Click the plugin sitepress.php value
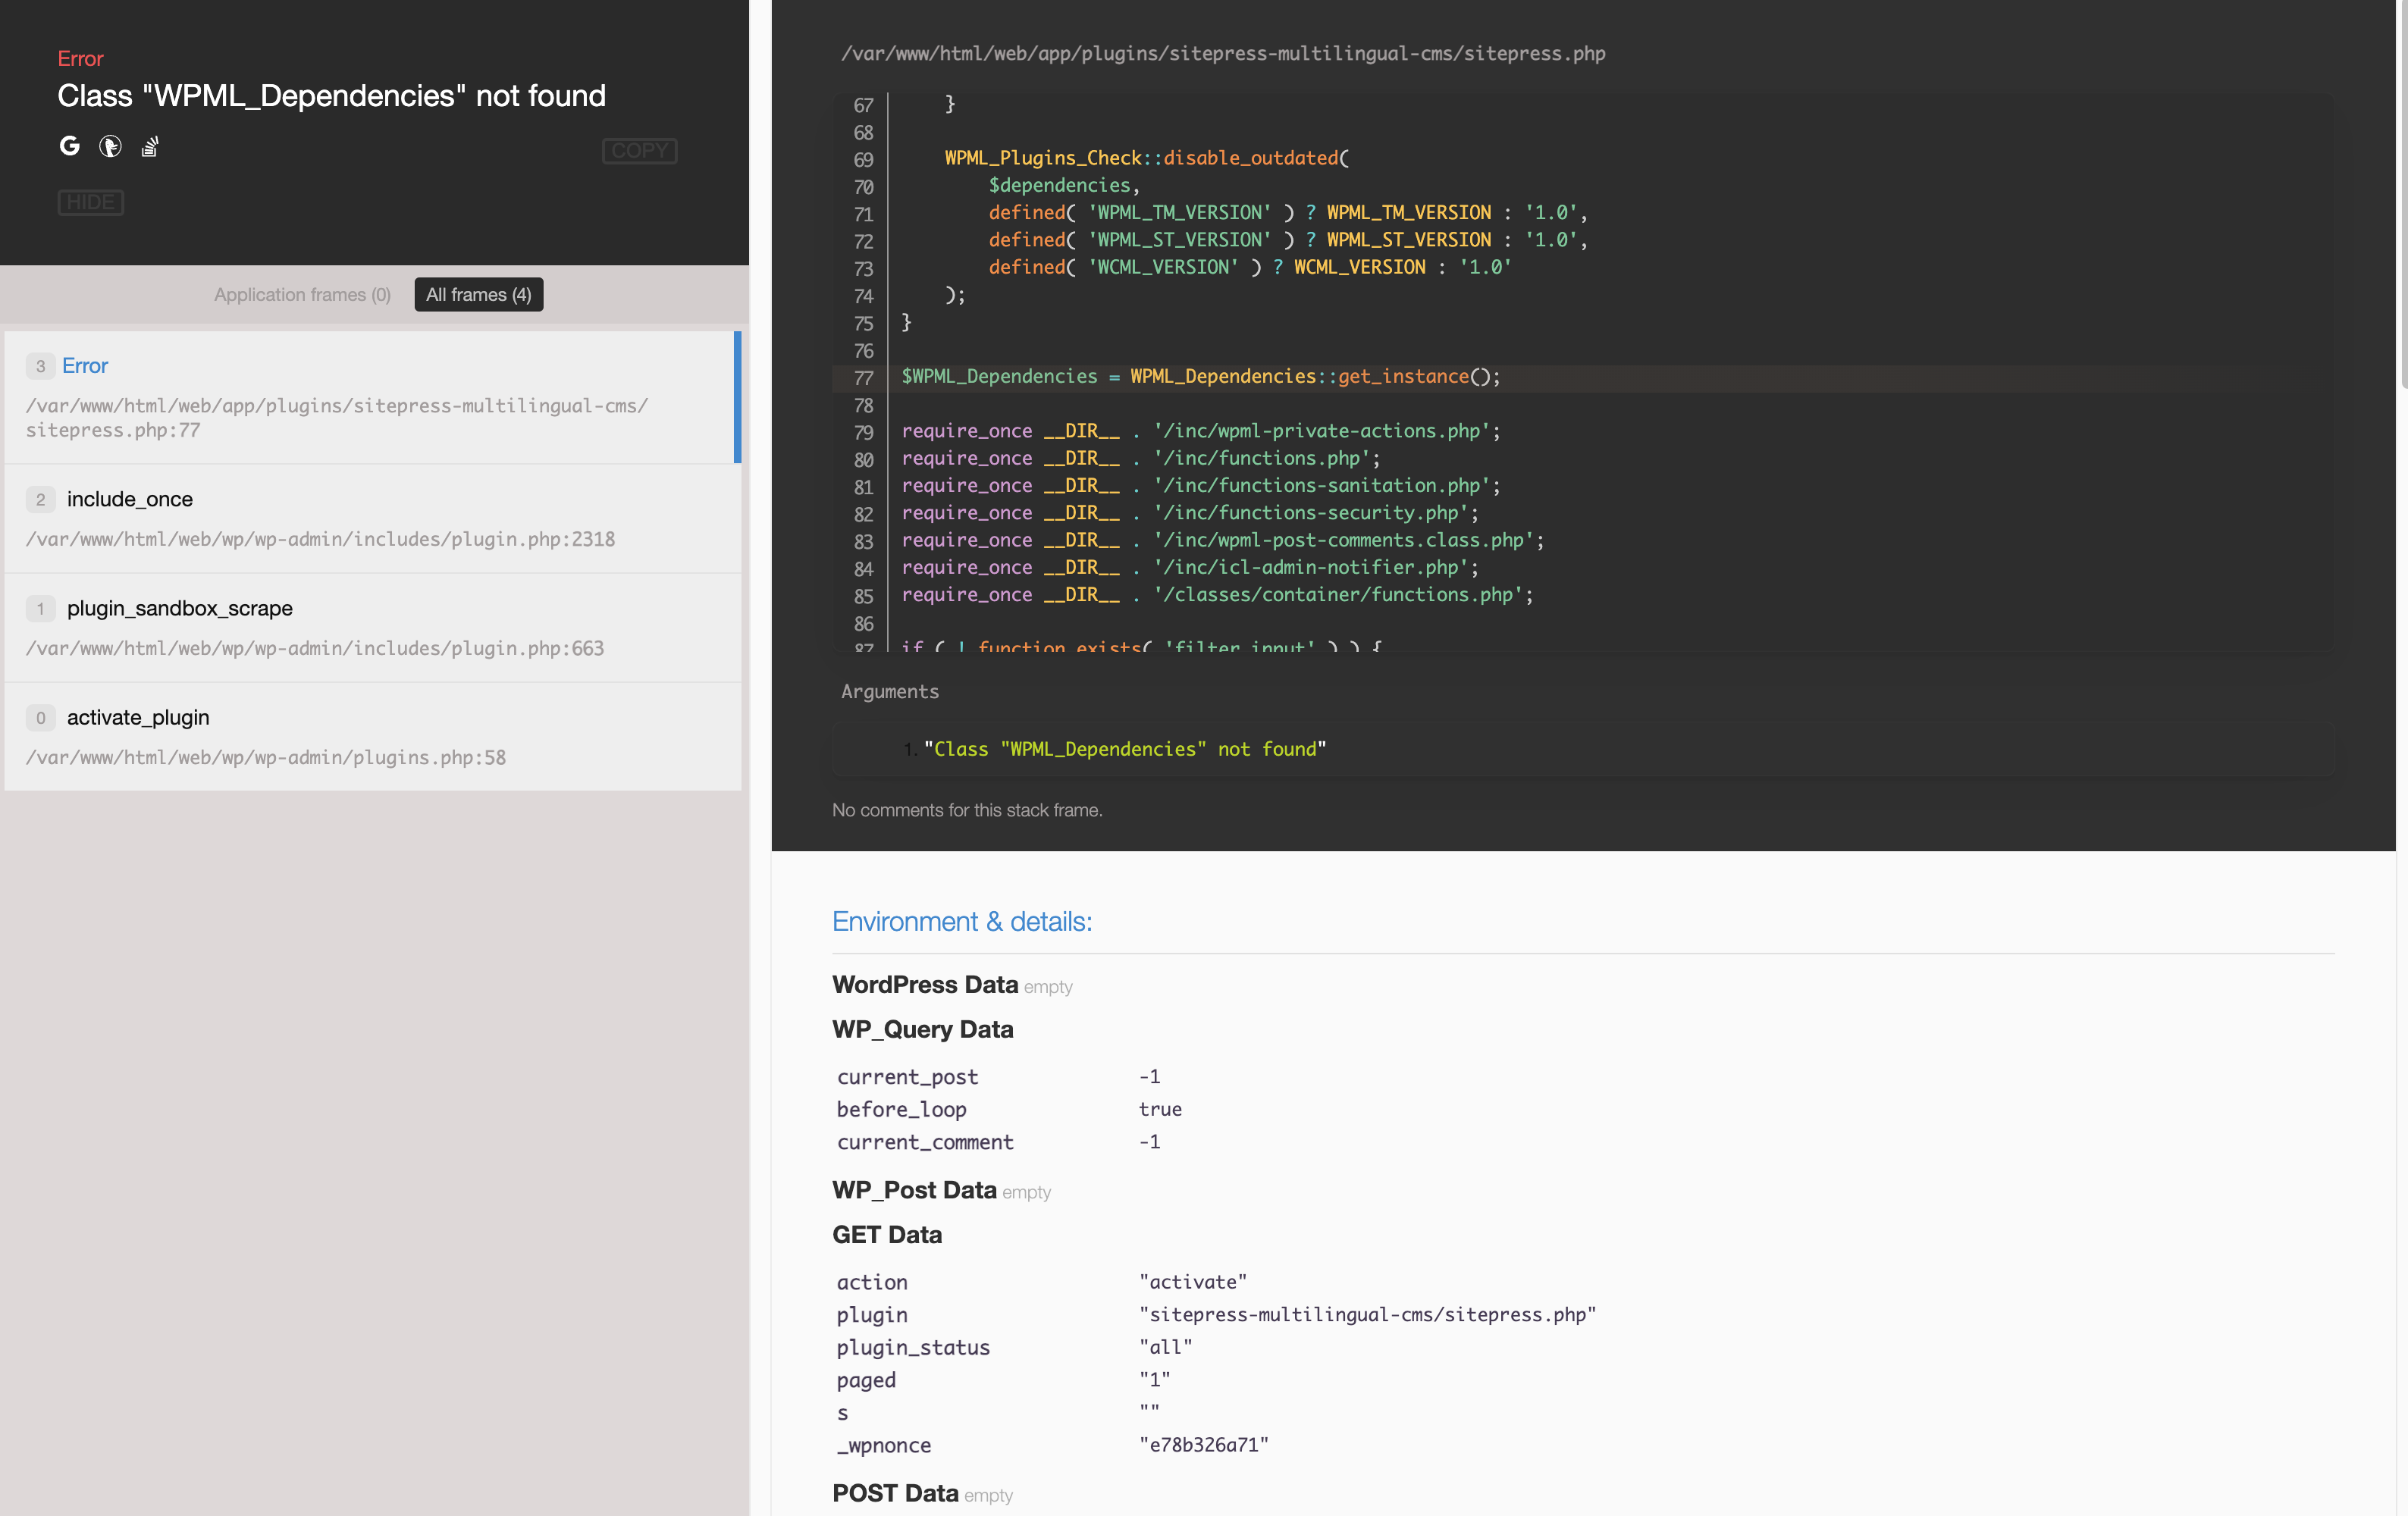The image size is (2408, 1516). pyautogui.click(x=1367, y=1314)
